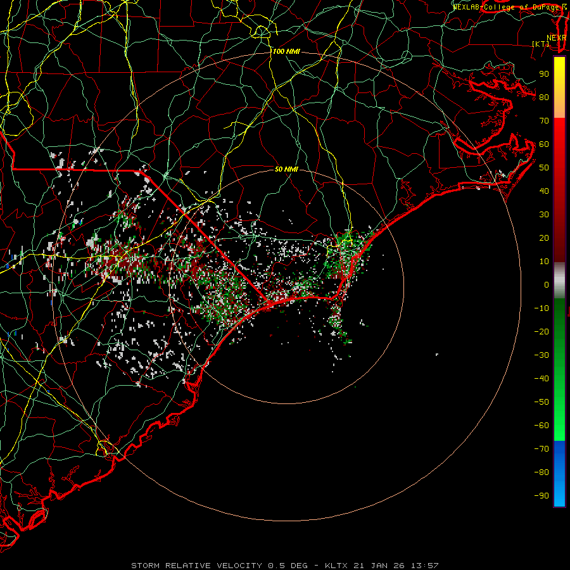The height and width of the screenshot is (570, 570).
Task: Select the positive 20 scale label
Action: (x=544, y=237)
